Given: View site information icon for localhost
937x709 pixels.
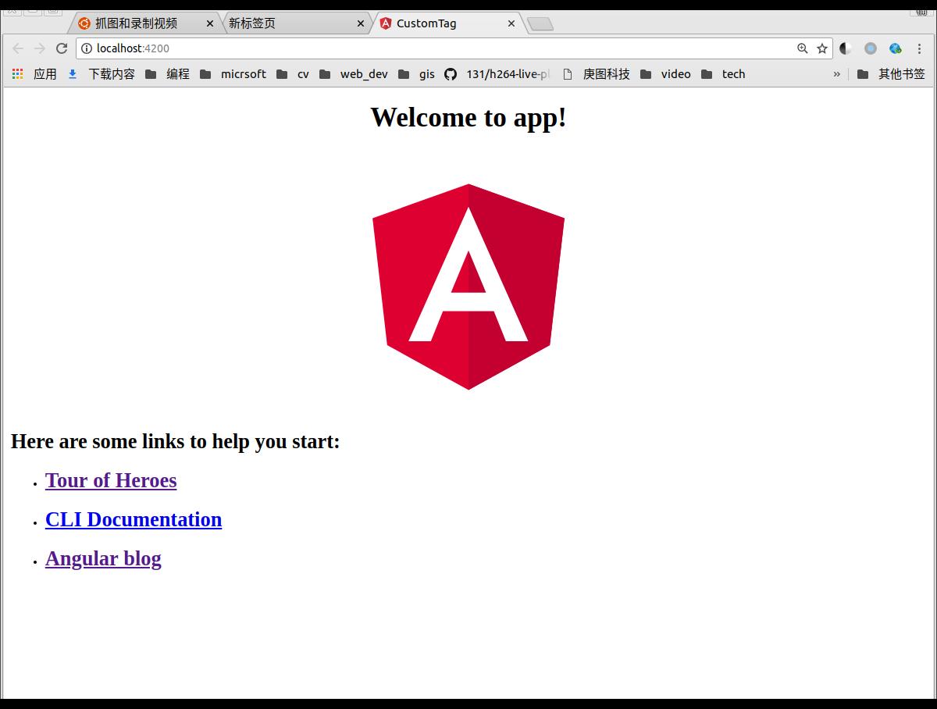Looking at the screenshot, I should coord(87,48).
